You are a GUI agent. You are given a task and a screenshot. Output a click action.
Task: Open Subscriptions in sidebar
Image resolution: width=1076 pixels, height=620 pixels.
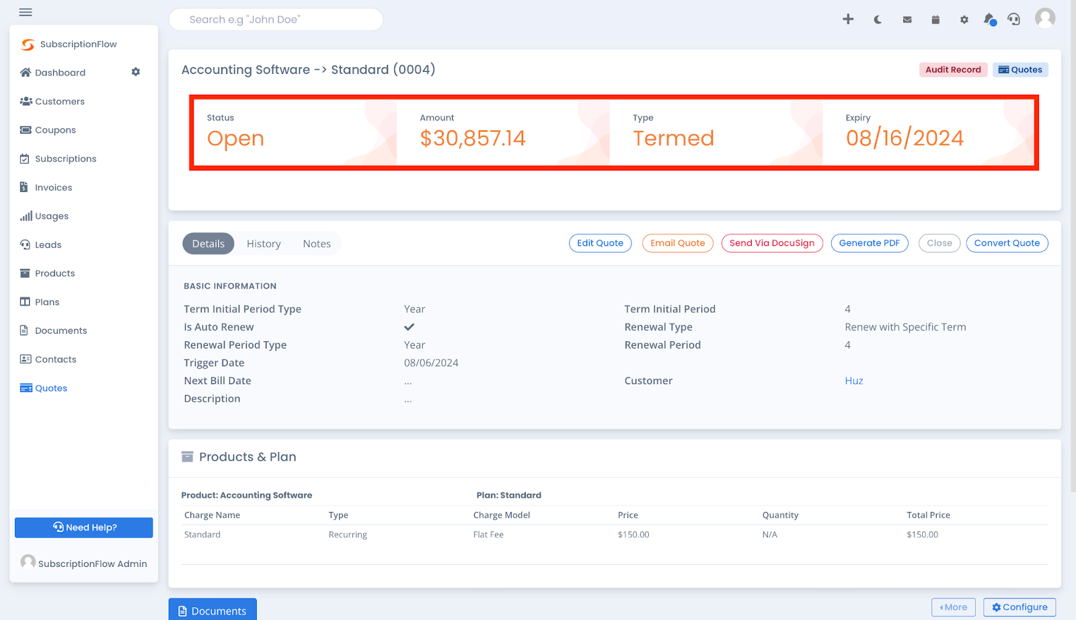click(x=58, y=159)
